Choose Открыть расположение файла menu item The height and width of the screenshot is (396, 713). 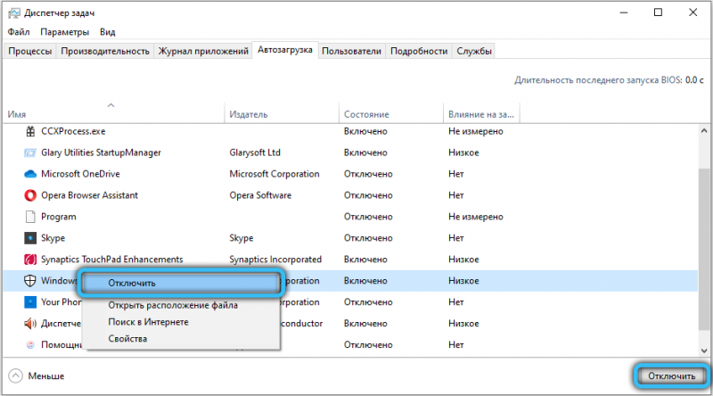[173, 305]
